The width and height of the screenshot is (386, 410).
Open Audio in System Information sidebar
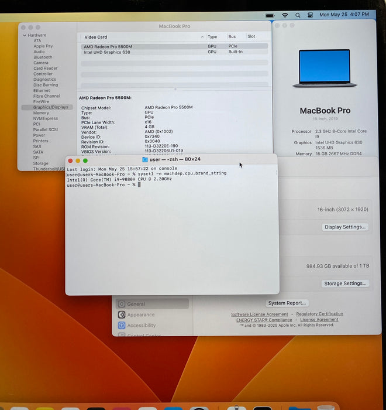39,52
